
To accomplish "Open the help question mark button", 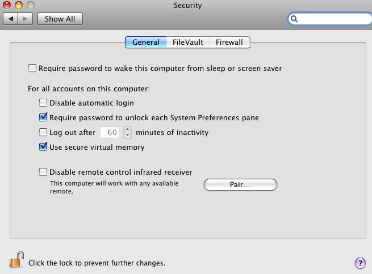I will pyautogui.click(x=360, y=263).
